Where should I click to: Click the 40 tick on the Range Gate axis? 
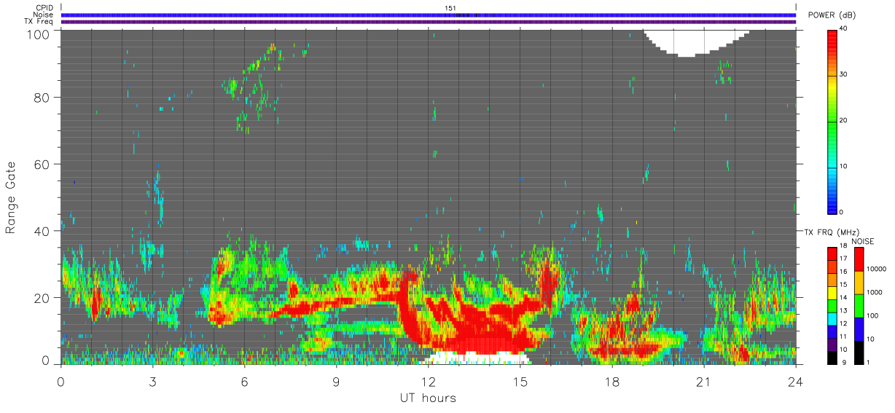[x=42, y=231]
